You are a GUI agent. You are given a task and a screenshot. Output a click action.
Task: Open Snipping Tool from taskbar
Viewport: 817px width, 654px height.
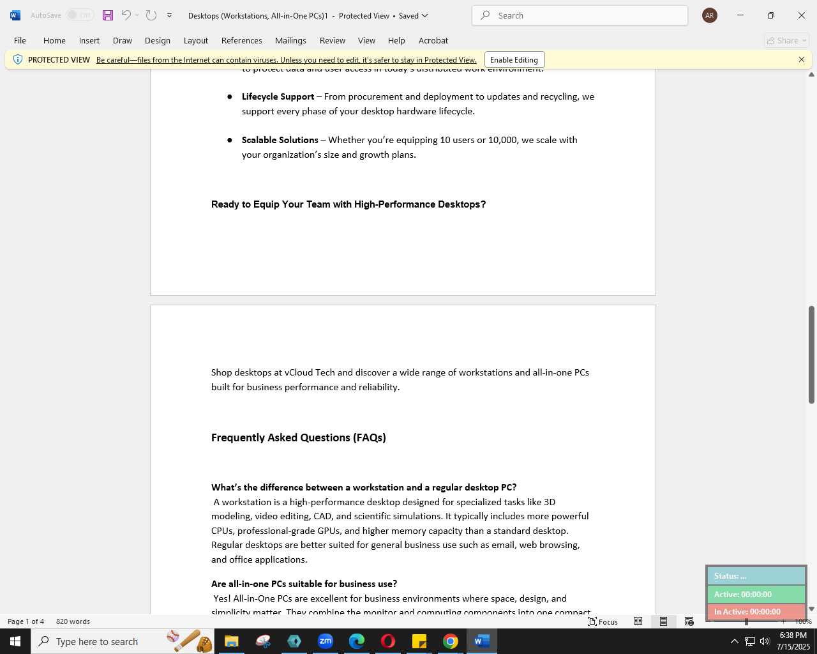[x=263, y=641]
